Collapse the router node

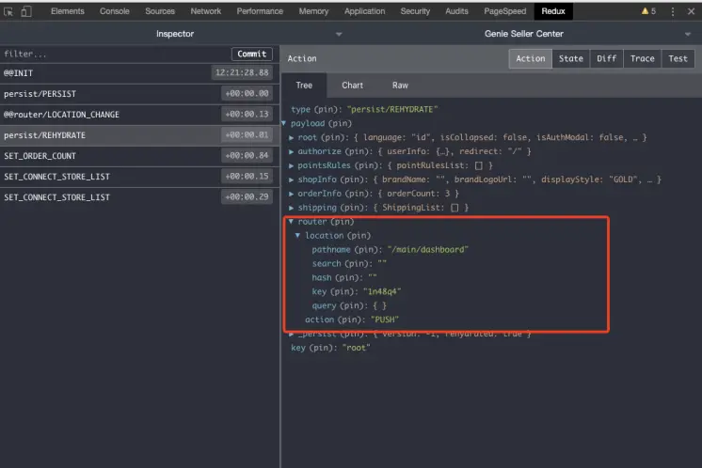tap(291, 222)
